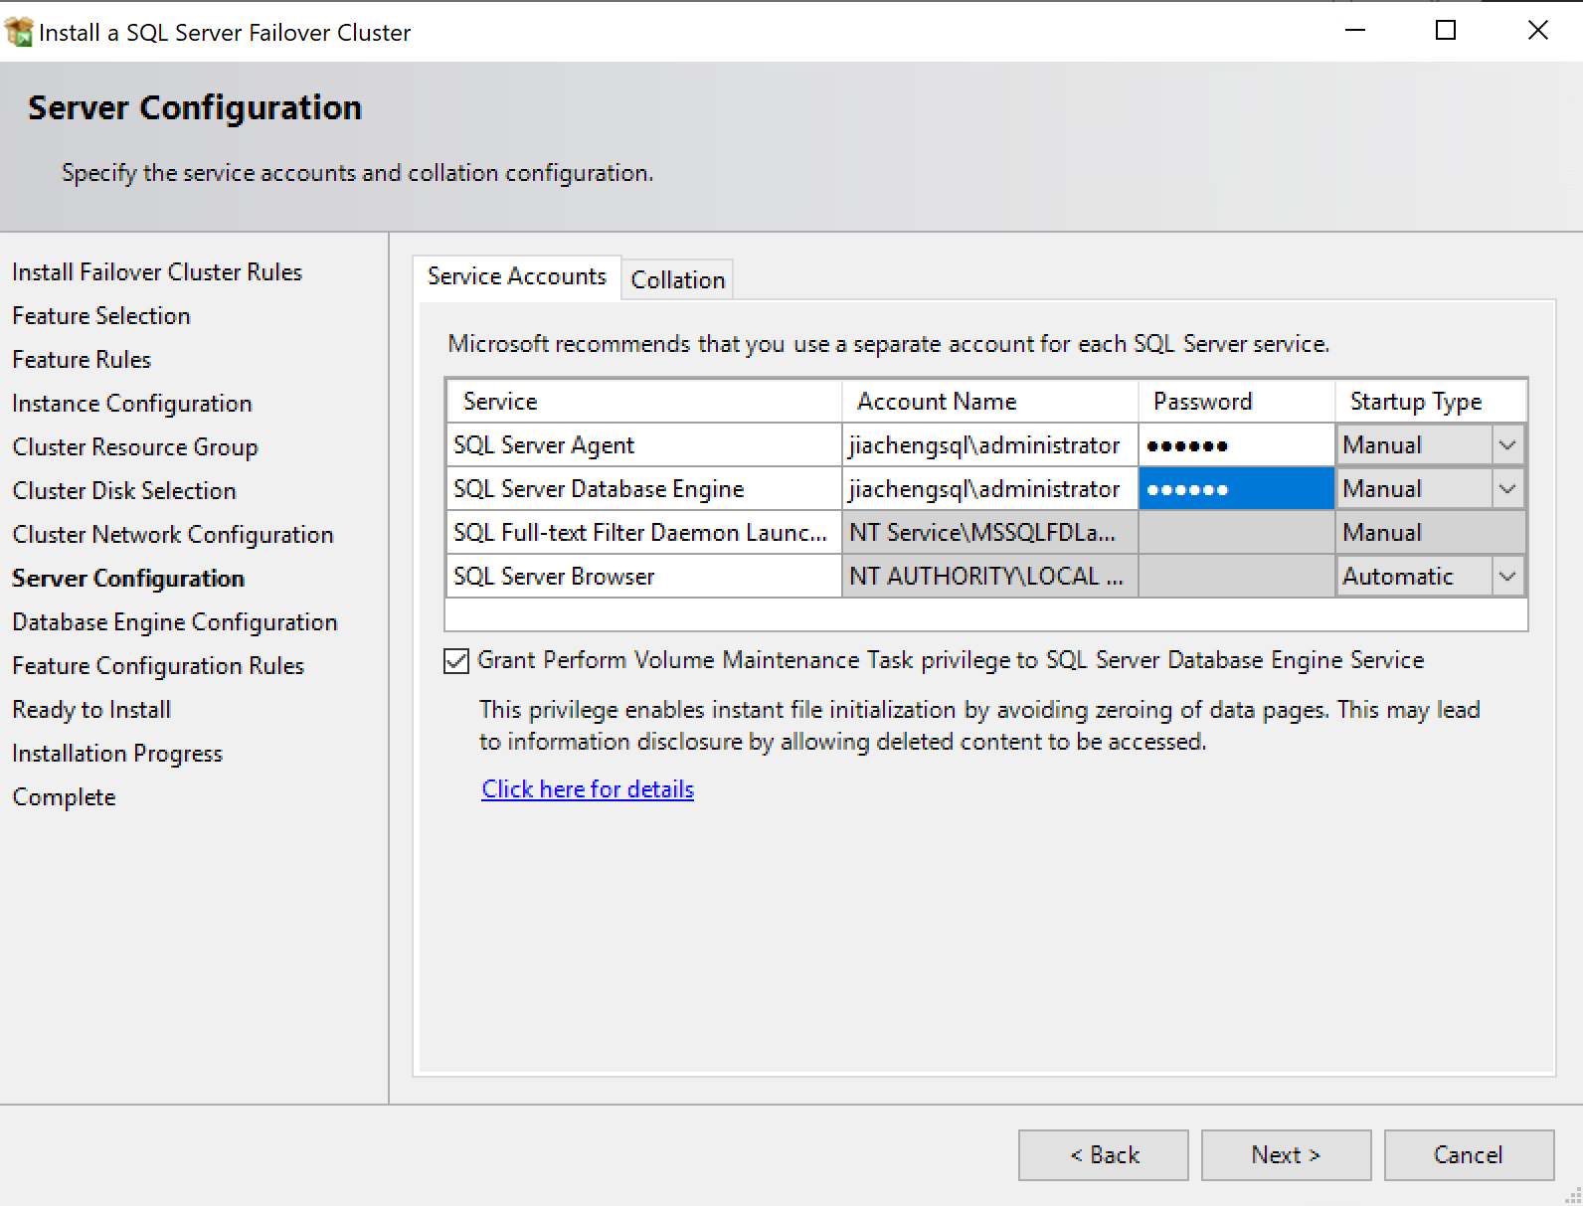
Task: Click the Next button
Action: pyautogui.click(x=1285, y=1154)
